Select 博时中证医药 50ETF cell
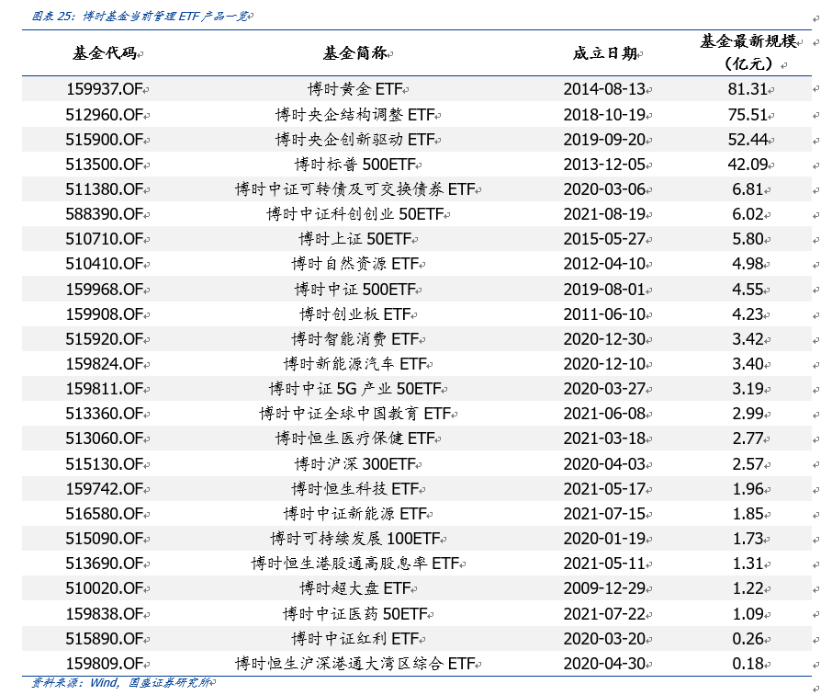 (x=355, y=614)
